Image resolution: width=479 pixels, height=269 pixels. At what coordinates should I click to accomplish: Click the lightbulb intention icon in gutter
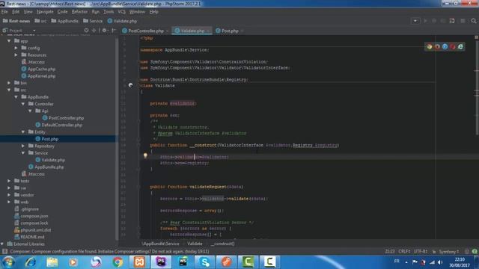[x=145, y=156]
